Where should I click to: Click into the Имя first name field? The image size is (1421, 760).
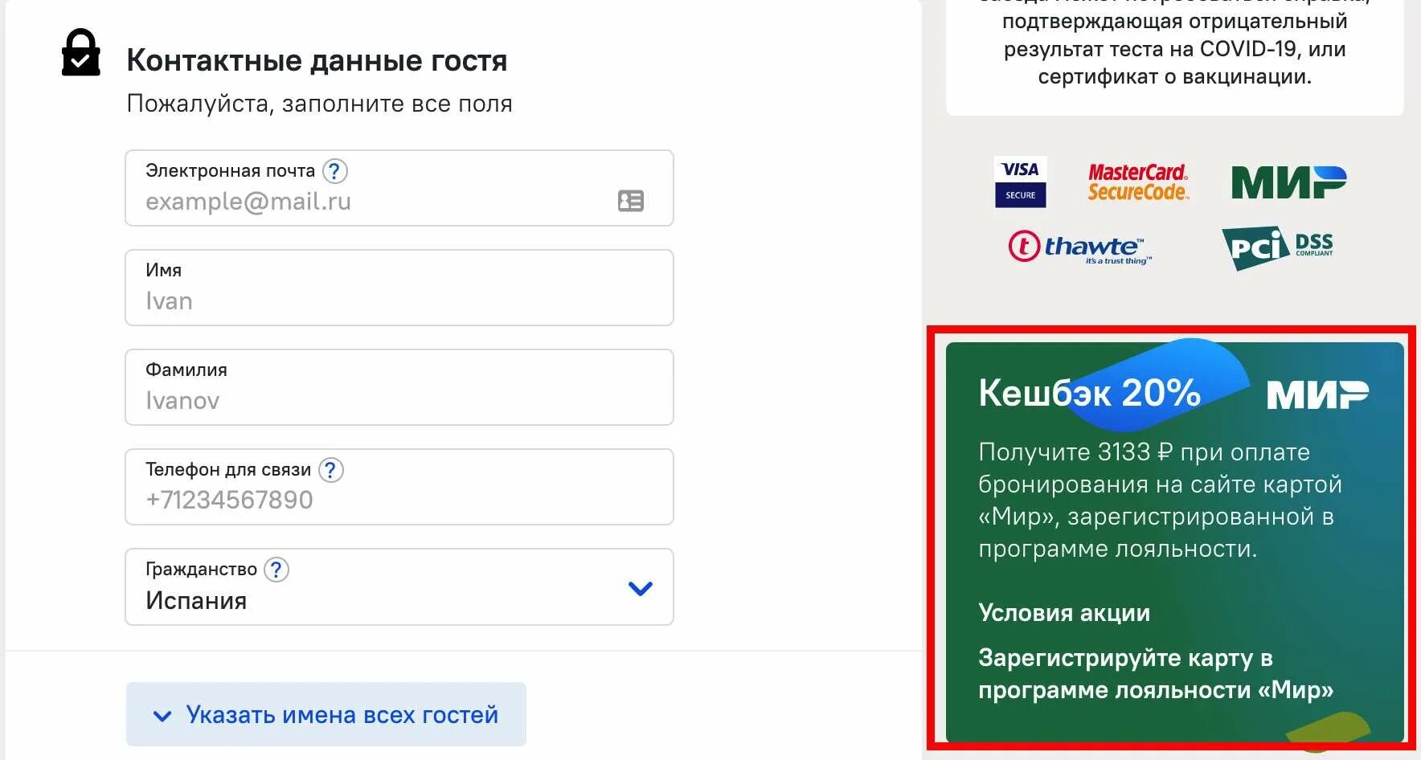[x=399, y=300]
